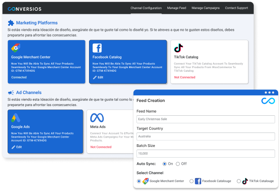Image resolution: width=280 pixels, height=191 pixels.
Task: Click the Marketing Platforms heading
Action: (x=37, y=23)
